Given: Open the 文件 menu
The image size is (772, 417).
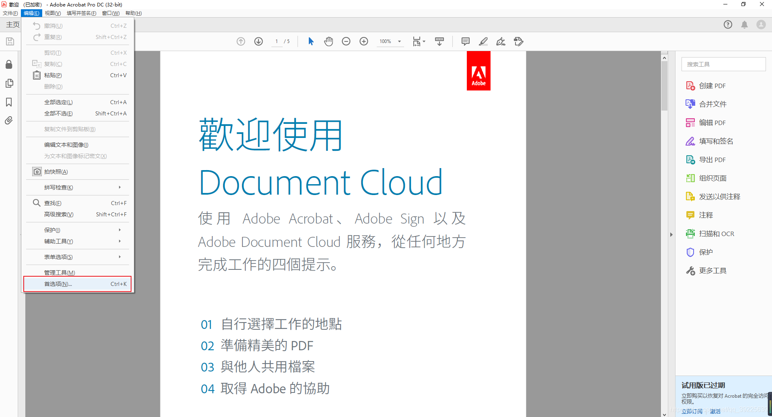Looking at the screenshot, I should (x=10, y=13).
